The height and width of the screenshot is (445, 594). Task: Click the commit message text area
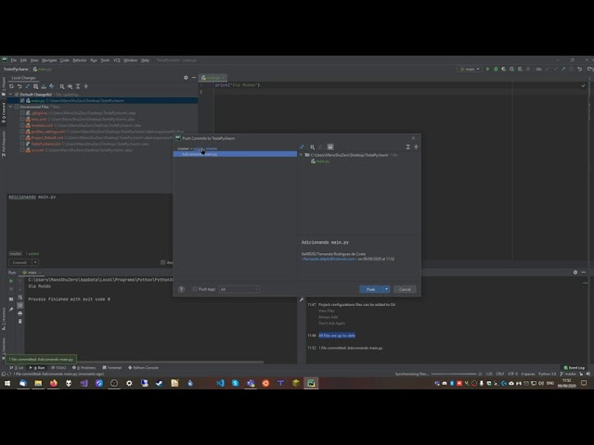pyautogui.click(x=89, y=222)
